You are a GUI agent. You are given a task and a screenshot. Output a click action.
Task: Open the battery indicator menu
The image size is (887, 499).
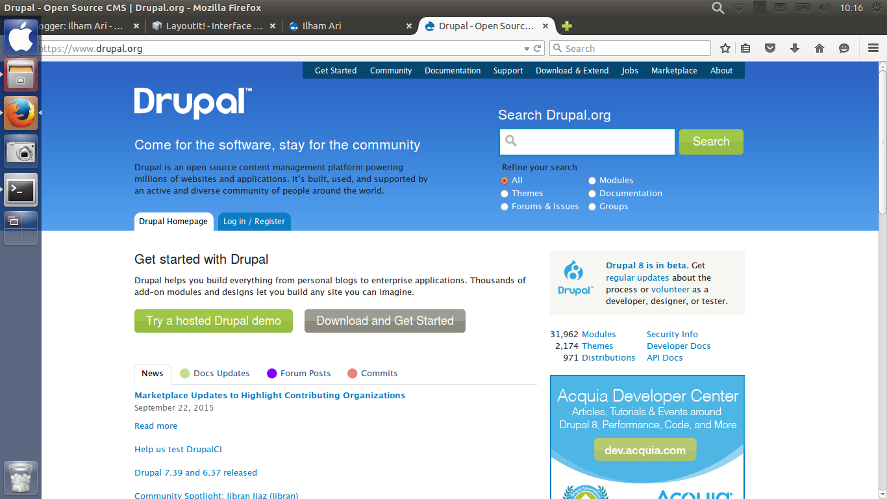click(x=803, y=8)
